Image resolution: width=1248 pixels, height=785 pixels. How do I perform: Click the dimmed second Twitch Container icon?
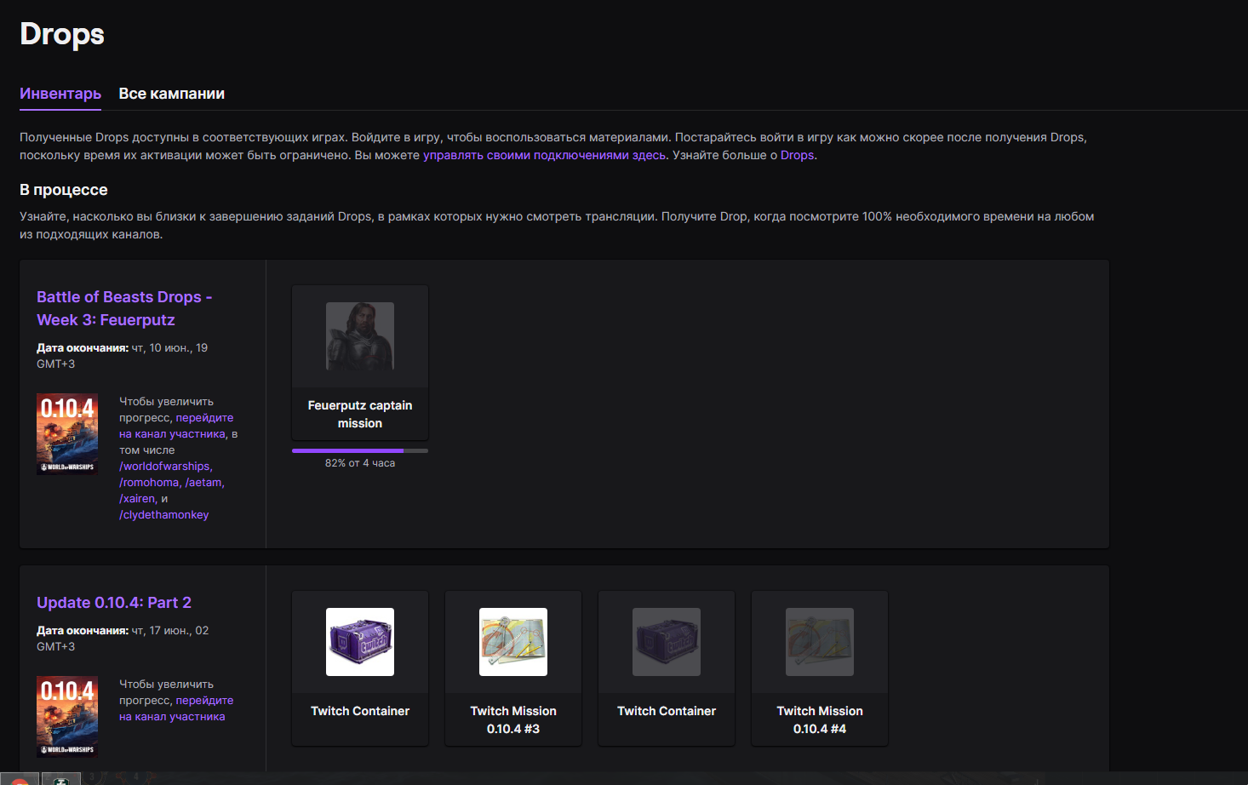point(666,642)
